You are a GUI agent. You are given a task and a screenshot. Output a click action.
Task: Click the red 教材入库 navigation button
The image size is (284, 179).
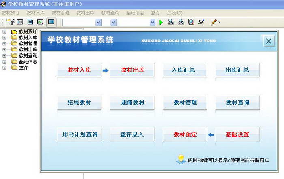pos(79,70)
